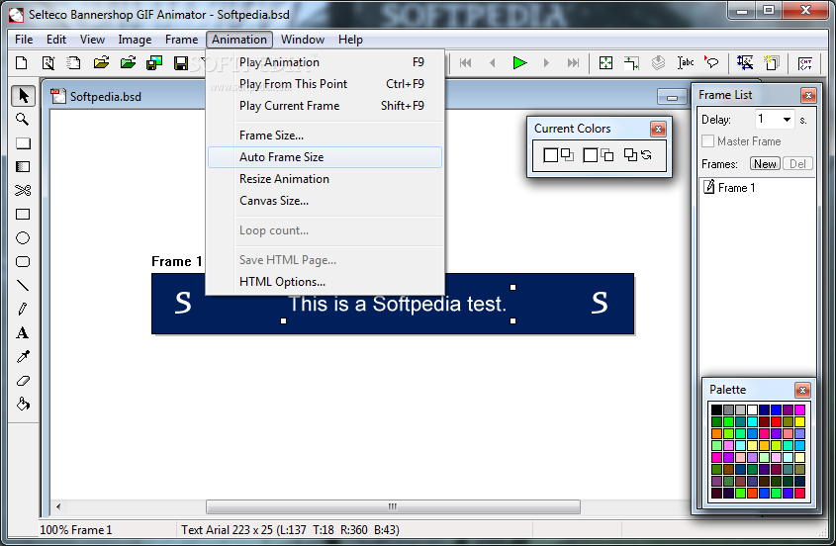Screen dimensions: 836x546
Task: Click the swap colors arrows icon
Action: click(x=647, y=155)
